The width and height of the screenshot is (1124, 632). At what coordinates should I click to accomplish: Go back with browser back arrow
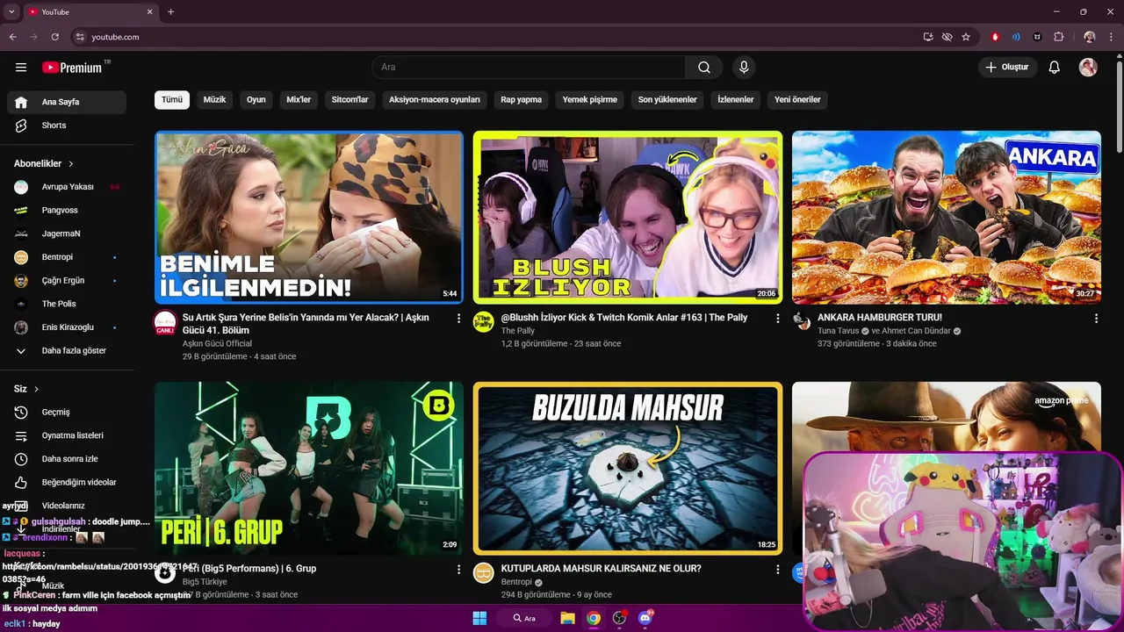(x=12, y=37)
